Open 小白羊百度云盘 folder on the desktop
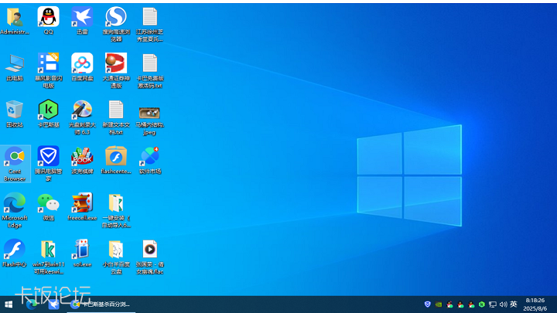The width and height of the screenshot is (557, 313). (x=116, y=257)
